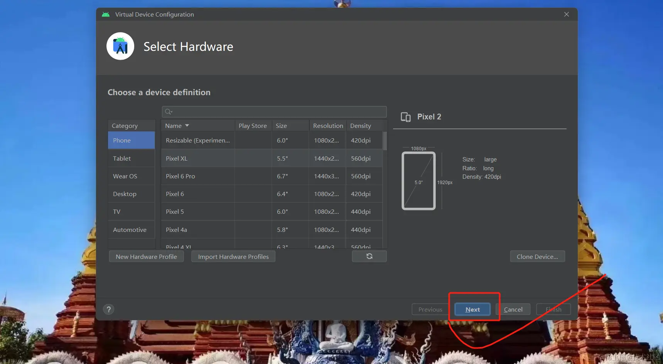Image resolution: width=663 pixels, height=364 pixels.
Task: Click the Category column header
Action: (132, 126)
